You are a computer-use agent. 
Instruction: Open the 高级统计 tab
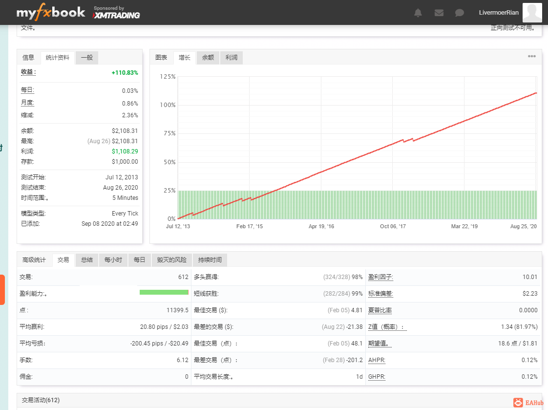tap(34, 260)
